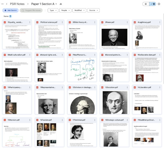164x149 pixels.
Task: Select the 14Liberalism.pdf file name
Action: pos(144,87)
